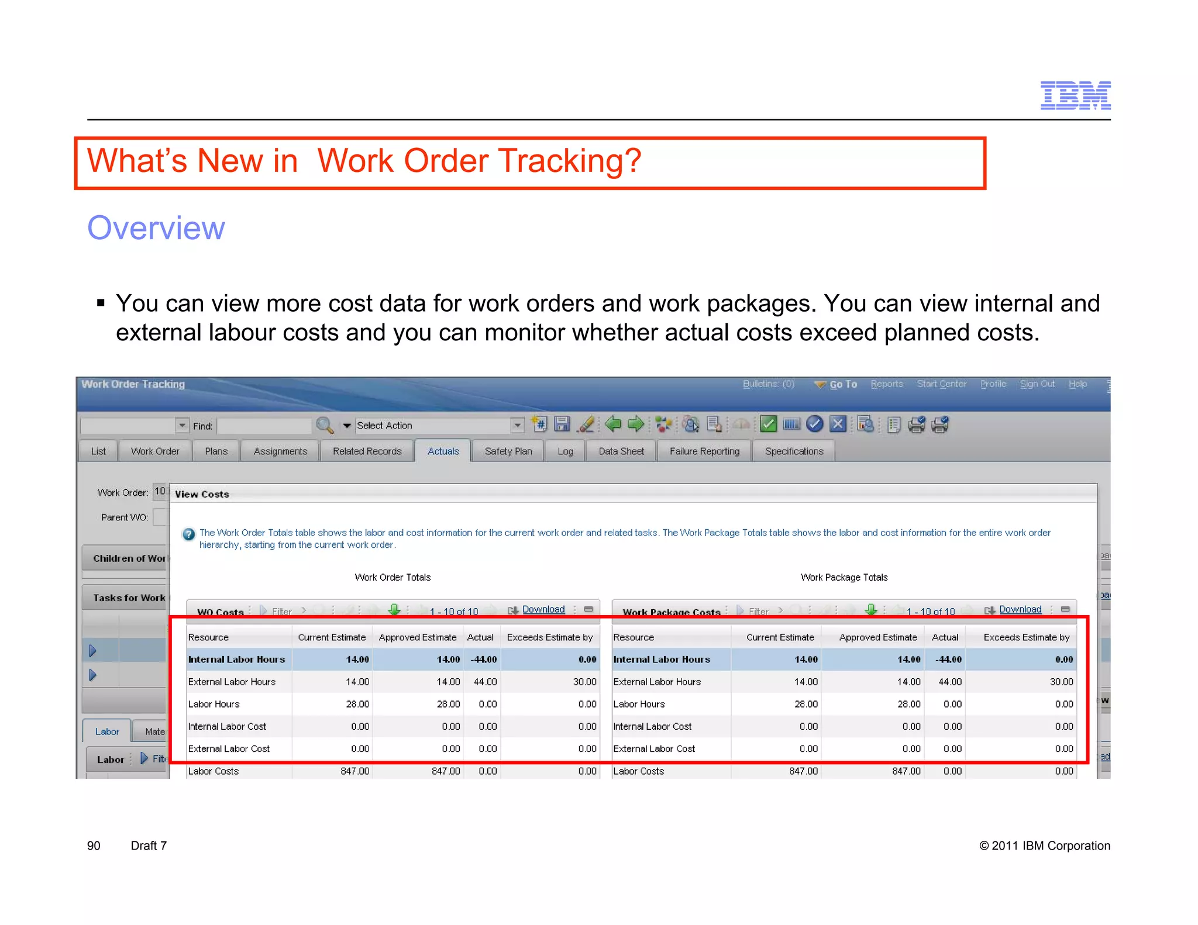Click Download link in WO Costs
1198x925 pixels.
(x=543, y=609)
